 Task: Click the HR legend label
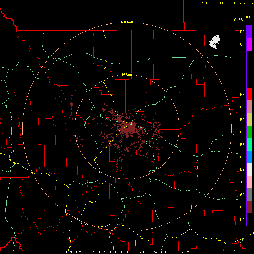[242, 132]
